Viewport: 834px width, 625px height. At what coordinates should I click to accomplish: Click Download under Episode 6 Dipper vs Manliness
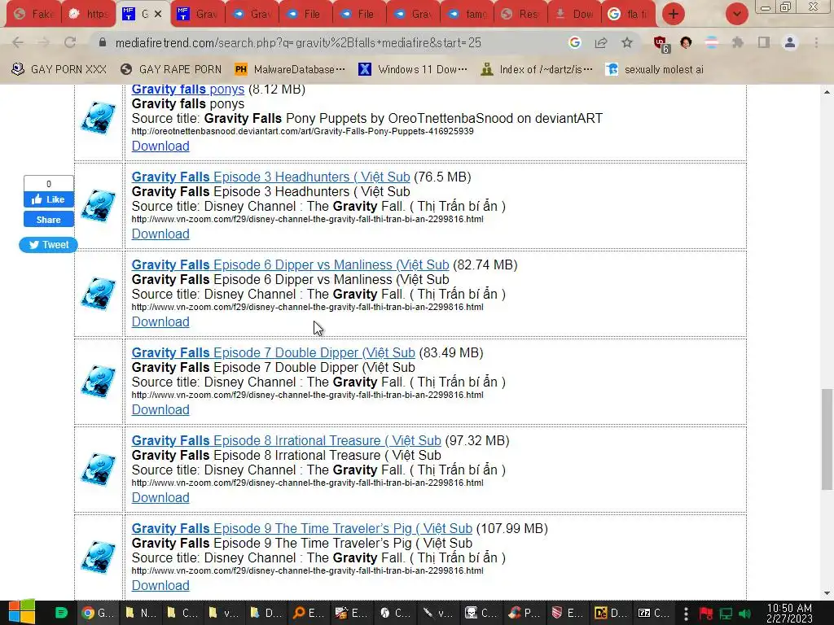160,322
